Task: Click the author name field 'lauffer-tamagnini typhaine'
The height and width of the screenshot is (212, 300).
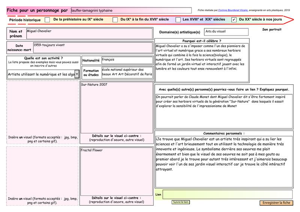Action: point(130,10)
